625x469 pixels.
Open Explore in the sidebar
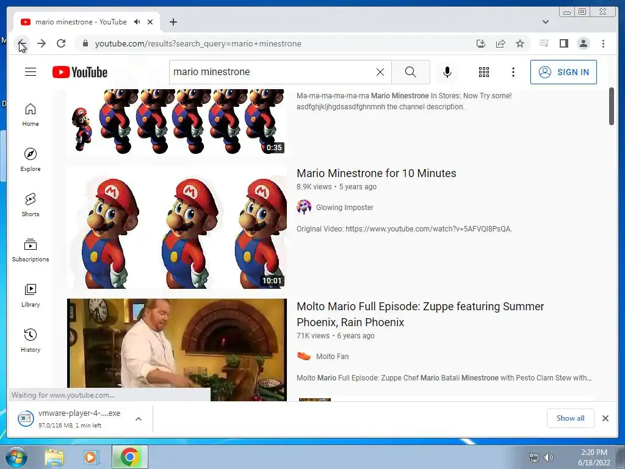(x=31, y=160)
